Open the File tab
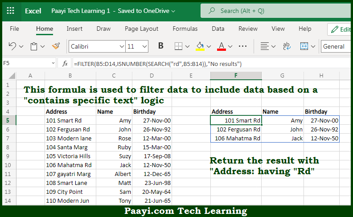 click(14, 29)
